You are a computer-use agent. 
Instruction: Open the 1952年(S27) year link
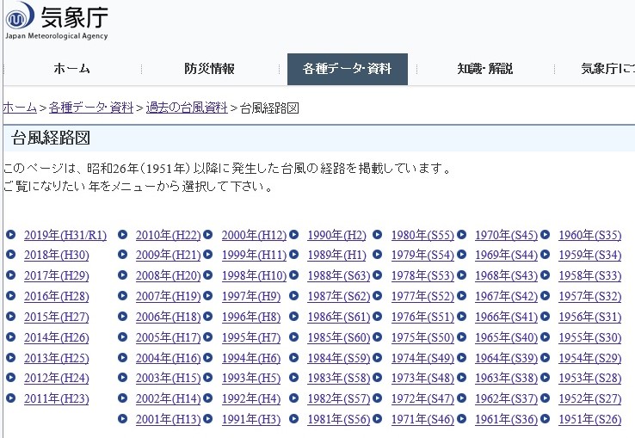tap(590, 399)
